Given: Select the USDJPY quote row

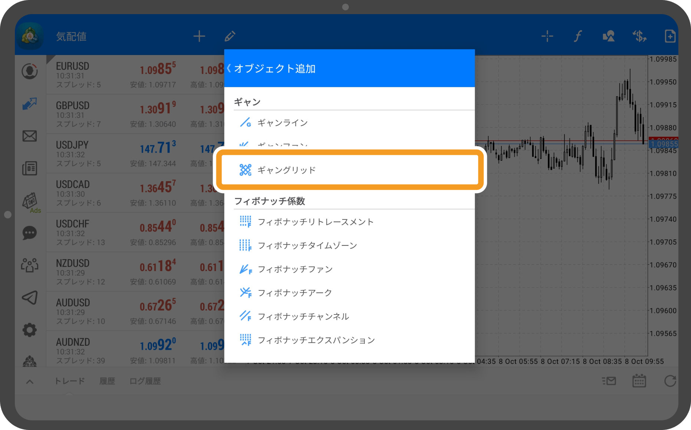Looking at the screenshot, I should (135, 154).
